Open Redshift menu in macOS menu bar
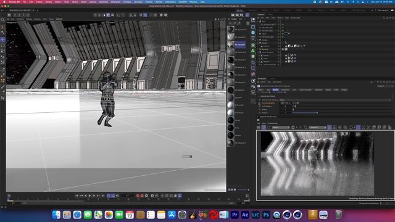This screenshot has width=395, height=222. (x=183, y=2)
